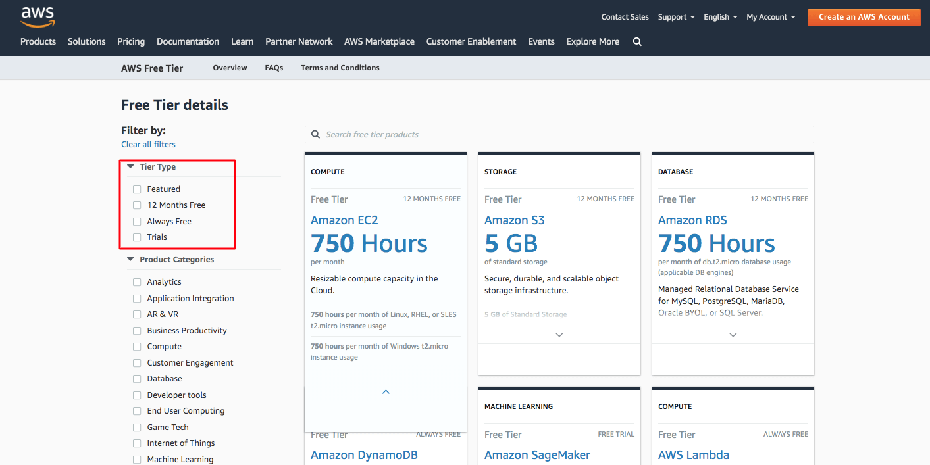The height and width of the screenshot is (465, 930).
Task: Click Clear all filters link
Action: (148, 145)
